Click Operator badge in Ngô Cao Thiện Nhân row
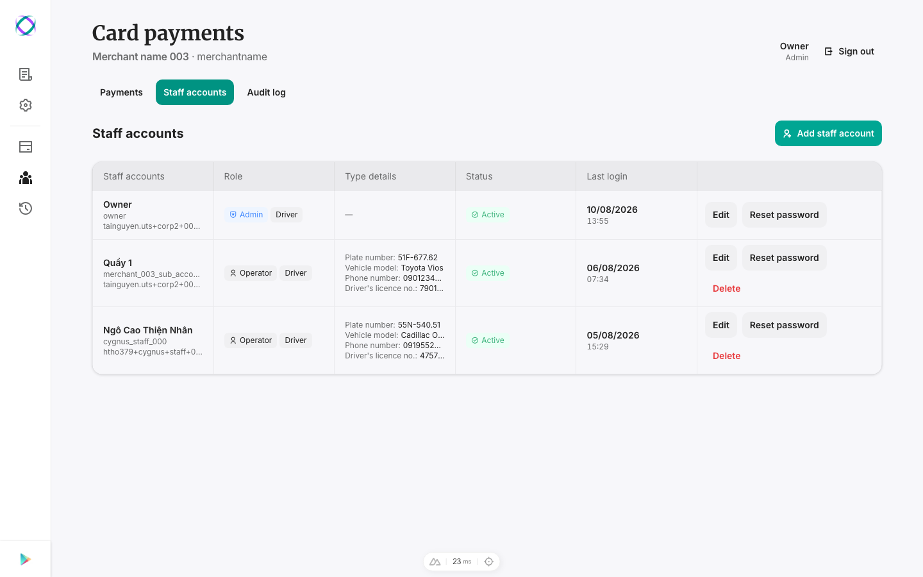The image size is (923, 577). [x=251, y=340]
